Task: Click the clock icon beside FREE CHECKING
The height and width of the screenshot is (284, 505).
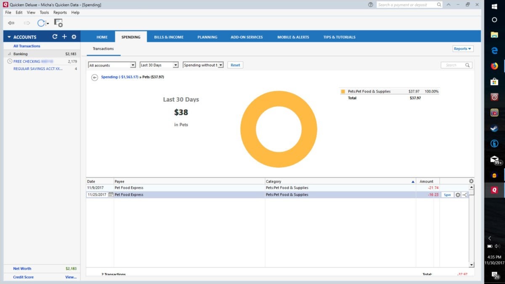Action: [x=10, y=61]
